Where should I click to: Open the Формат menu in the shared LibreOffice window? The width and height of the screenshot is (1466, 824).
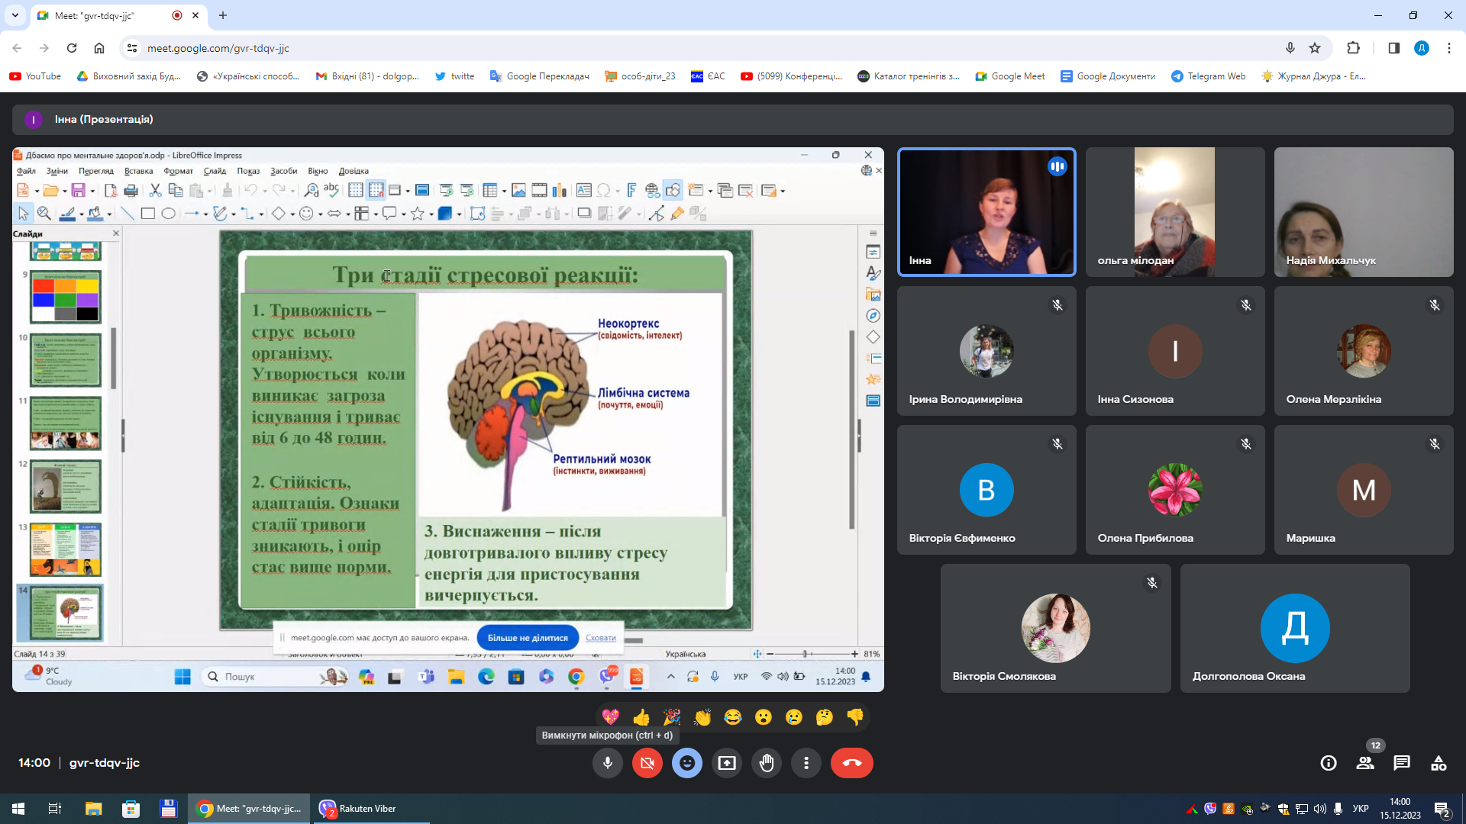click(179, 171)
